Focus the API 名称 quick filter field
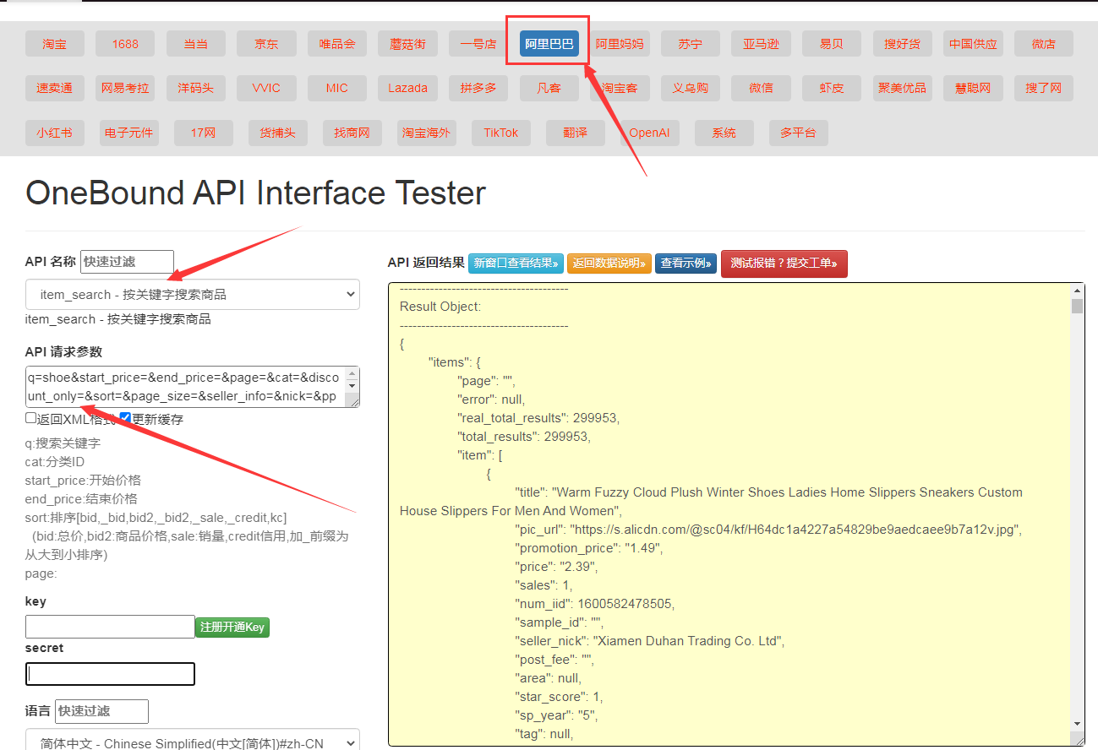1098x750 pixels. [127, 262]
